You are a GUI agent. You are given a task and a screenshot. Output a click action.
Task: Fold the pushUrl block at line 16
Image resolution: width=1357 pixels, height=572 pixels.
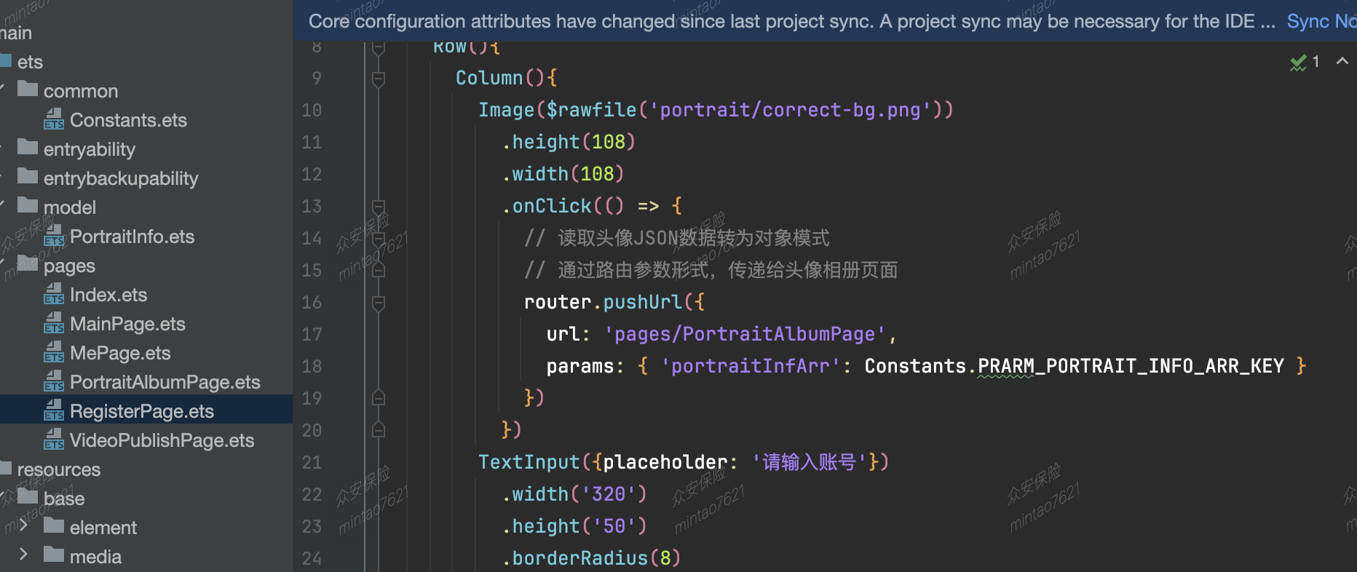[379, 302]
